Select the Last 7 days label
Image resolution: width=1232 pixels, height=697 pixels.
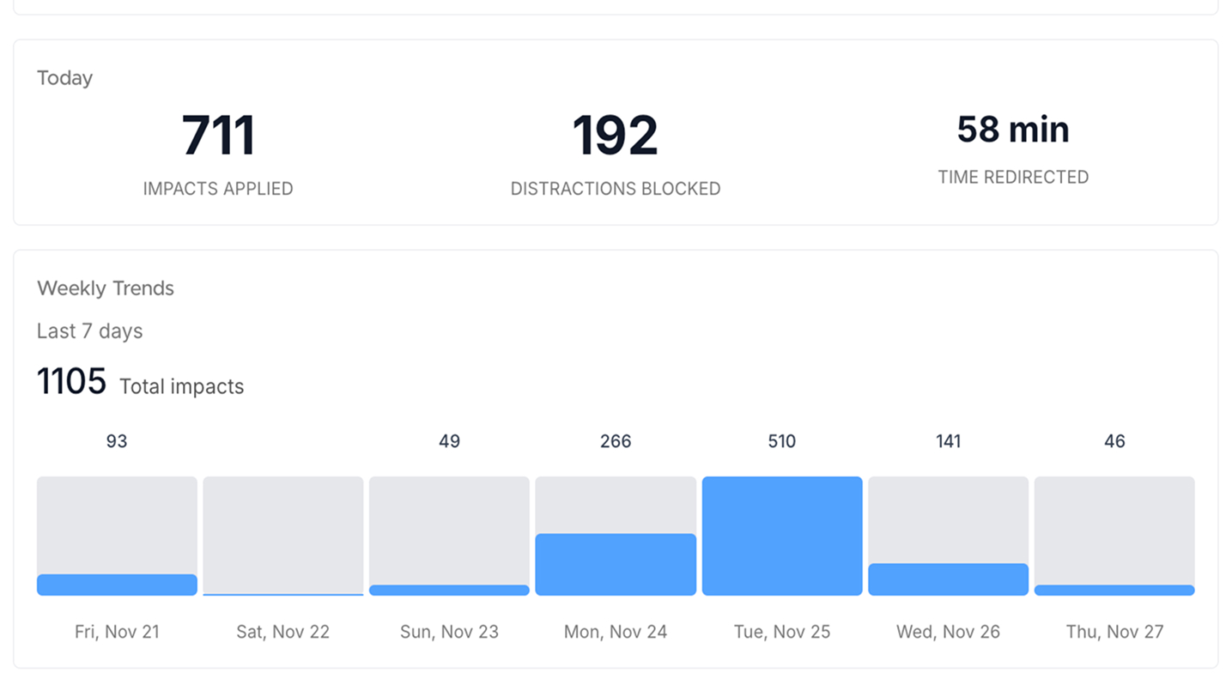[x=89, y=331]
